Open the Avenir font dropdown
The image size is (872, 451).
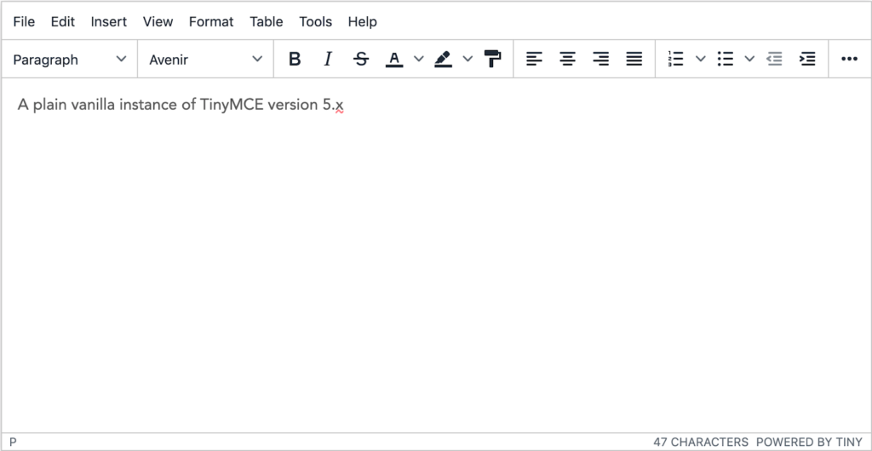point(205,59)
